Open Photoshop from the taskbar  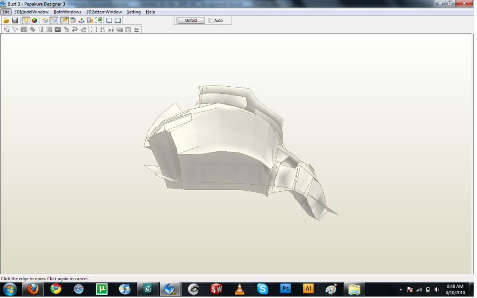[286, 289]
